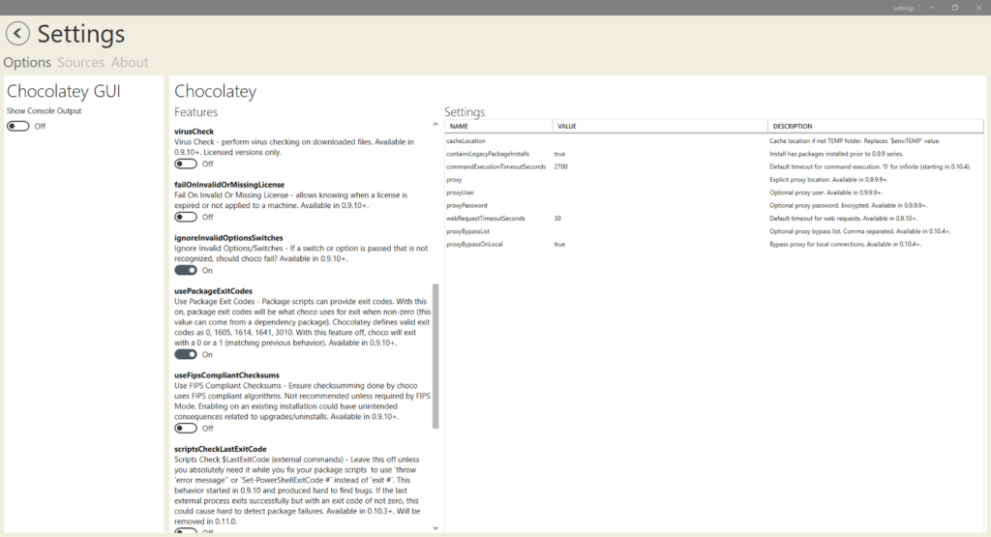
Task: Toggle failOnInvalidOrMissingLicense switch
Action: pos(186,217)
